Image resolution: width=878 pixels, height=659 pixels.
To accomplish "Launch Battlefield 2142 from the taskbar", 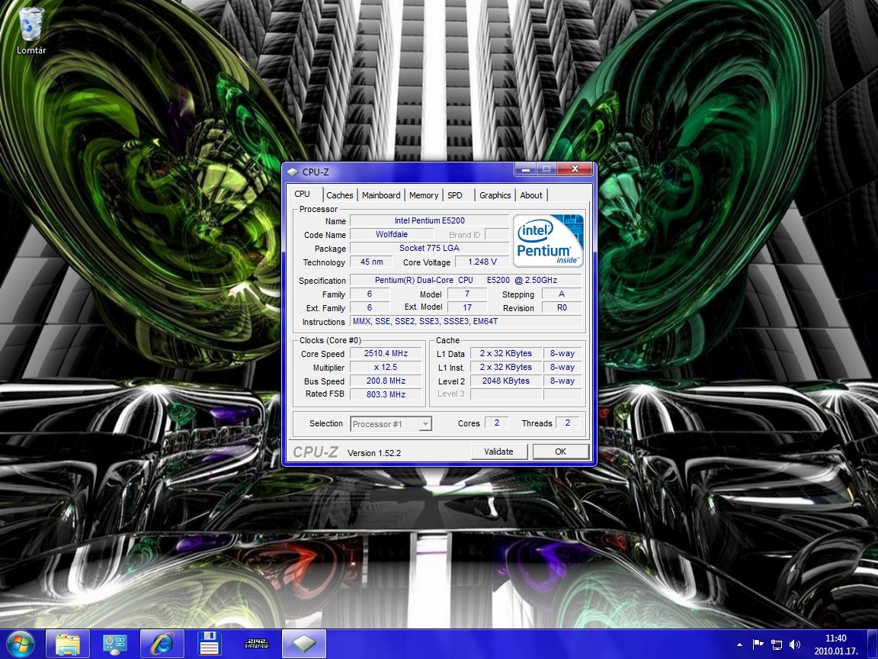I will [257, 645].
